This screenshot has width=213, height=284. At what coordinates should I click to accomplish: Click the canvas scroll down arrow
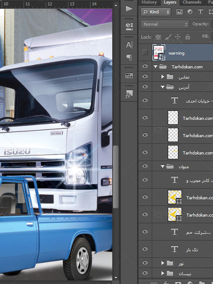pyautogui.click(x=116, y=277)
